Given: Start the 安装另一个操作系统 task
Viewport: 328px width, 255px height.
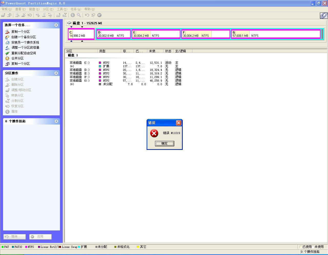Looking at the screenshot, I should point(25,42).
